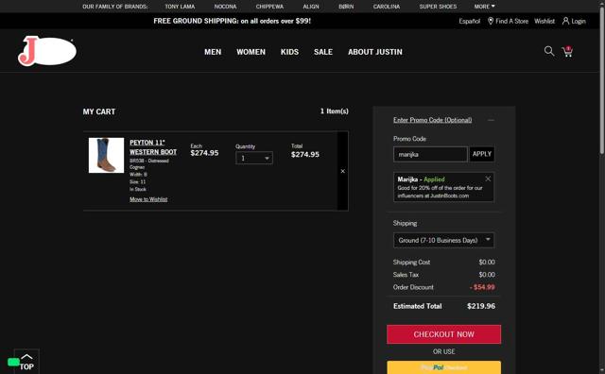
Task: Open the Shipping method dropdown
Action: tap(443, 240)
